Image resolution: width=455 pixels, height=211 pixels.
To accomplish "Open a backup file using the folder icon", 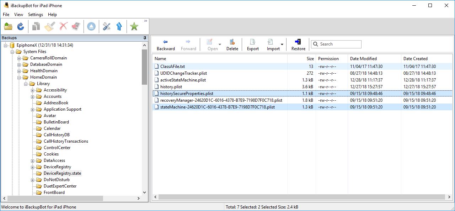I will (x=7, y=26).
